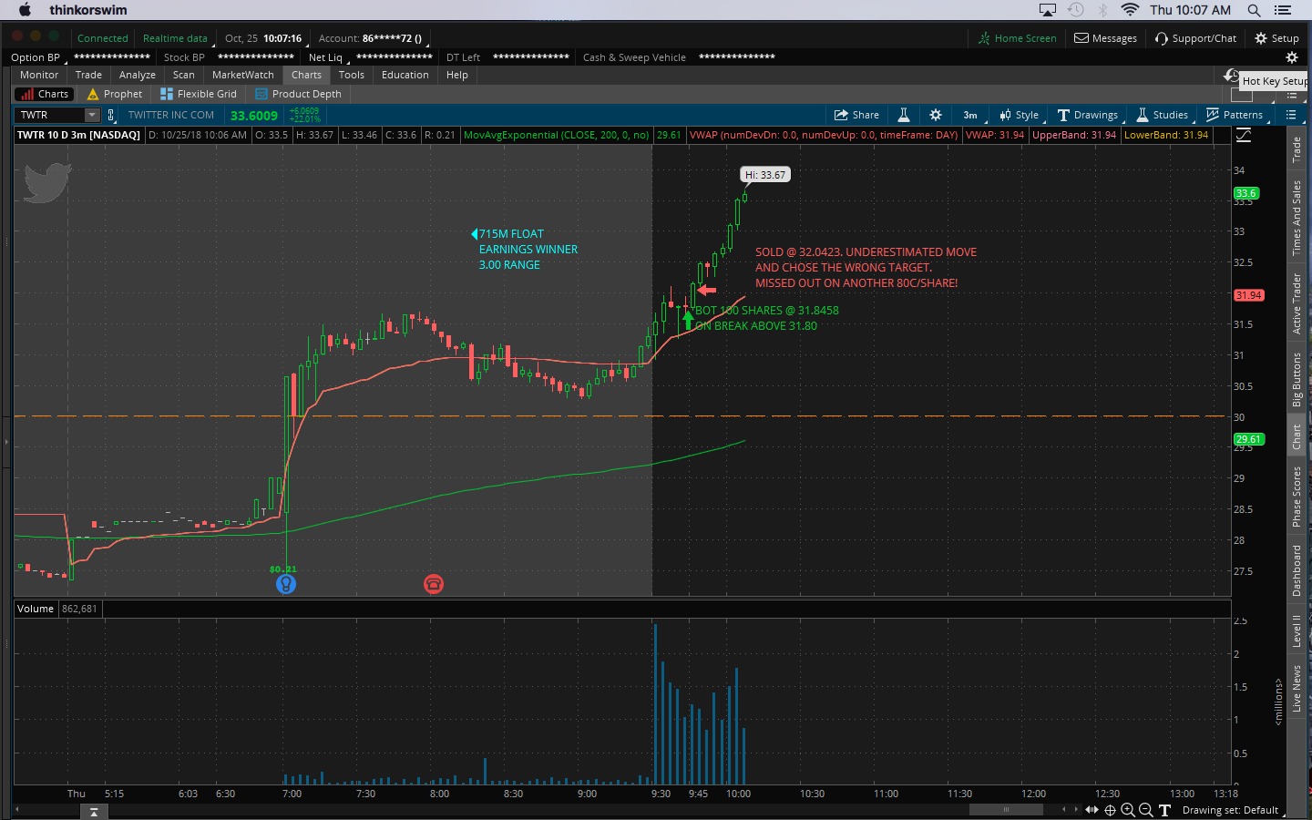Click the Wi-Fi menu bar icon

coord(1130,10)
